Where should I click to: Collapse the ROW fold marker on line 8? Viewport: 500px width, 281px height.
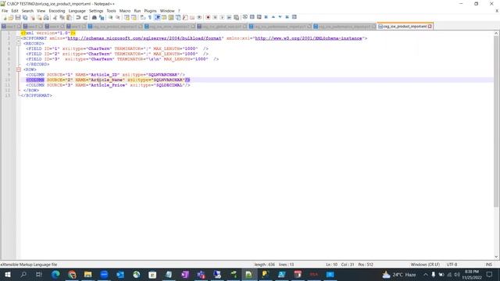click(19, 69)
